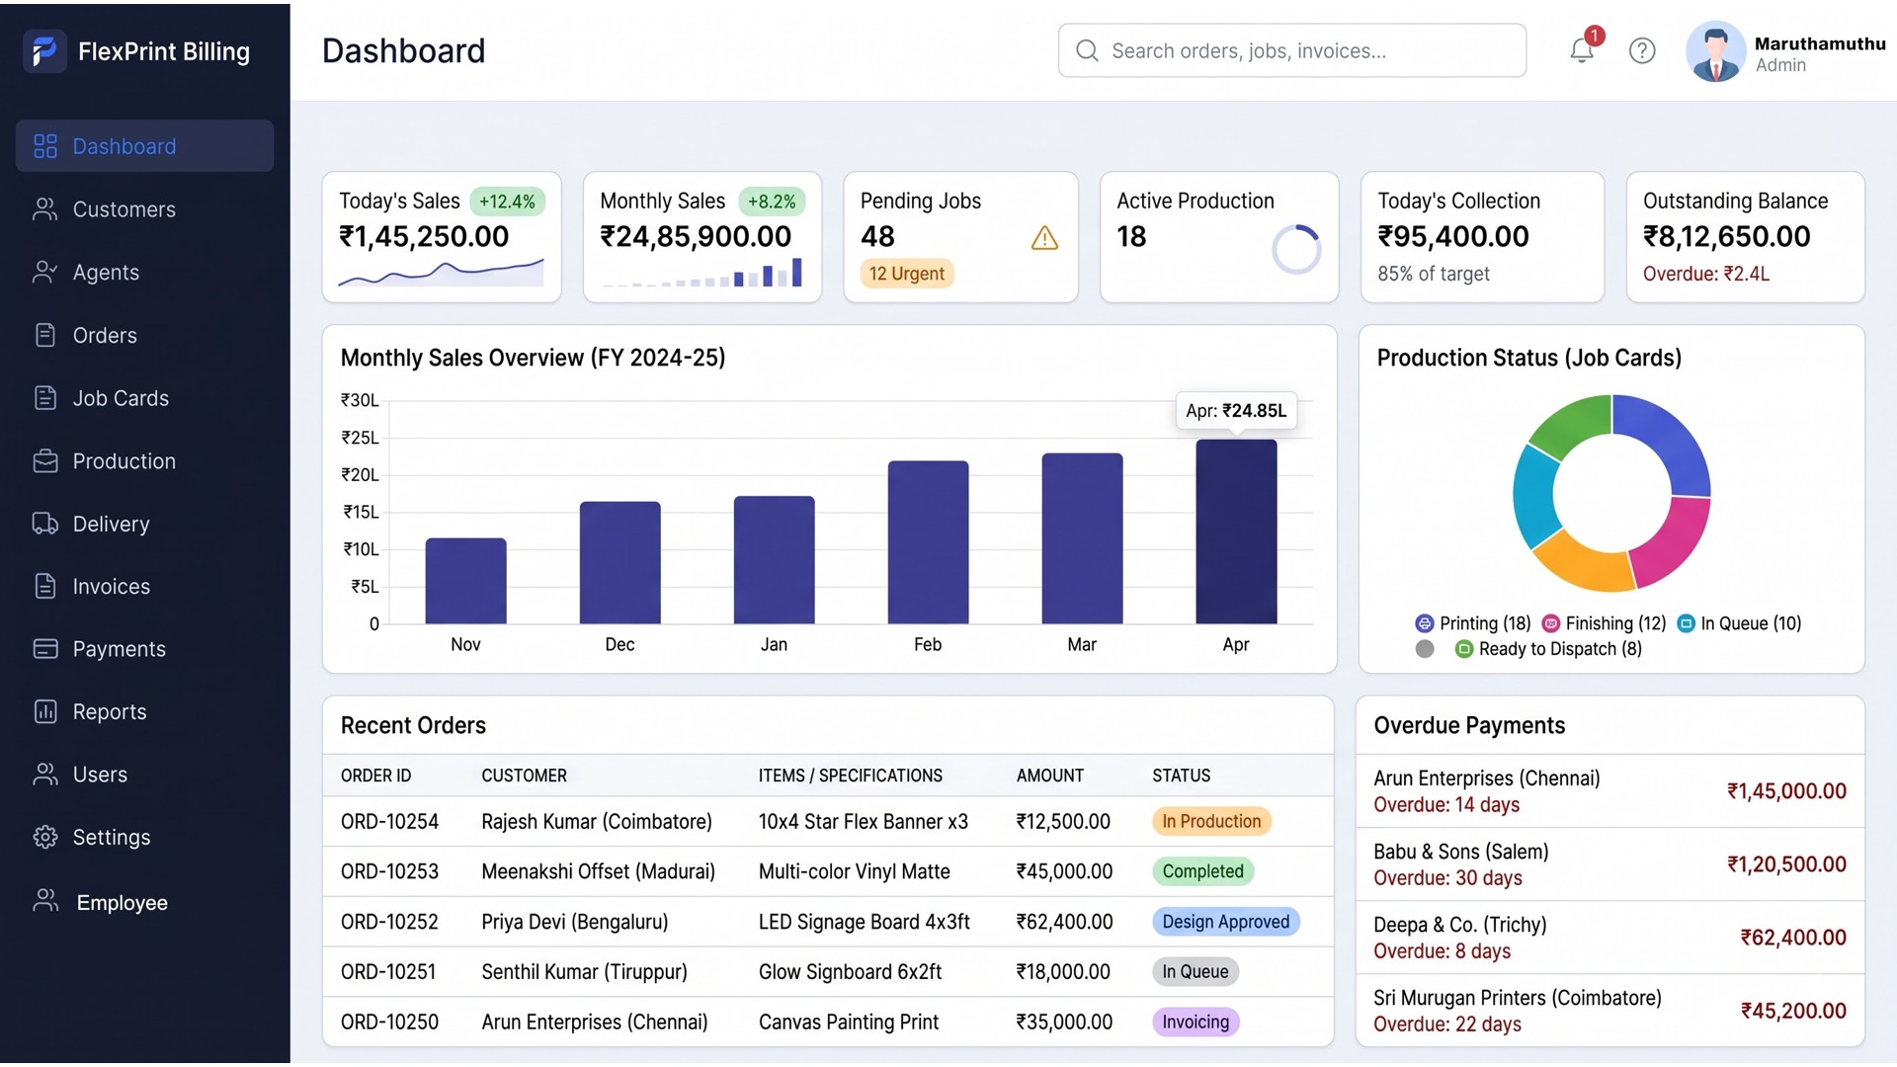Click the Customers sidebar icon

[44, 209]
